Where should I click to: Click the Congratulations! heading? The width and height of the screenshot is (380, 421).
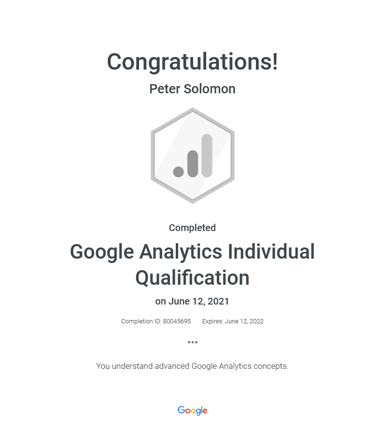[x=192, y=62]
